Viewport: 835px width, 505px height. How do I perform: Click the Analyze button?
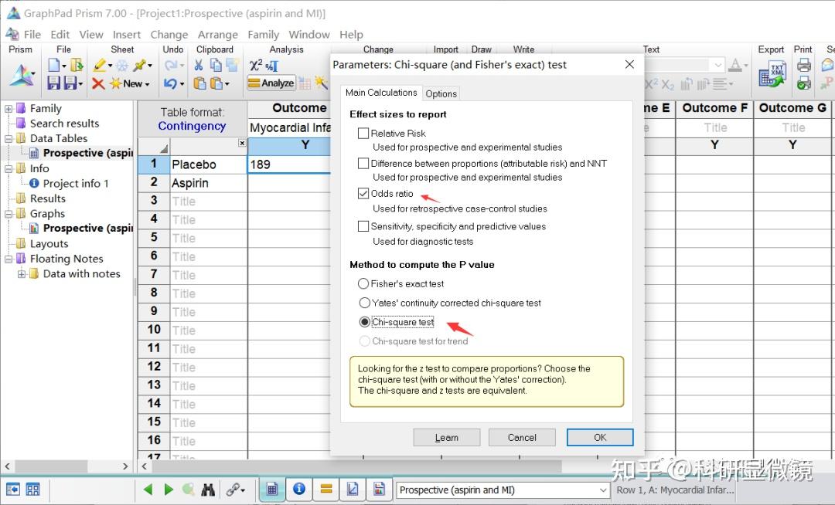coord(271,83)
